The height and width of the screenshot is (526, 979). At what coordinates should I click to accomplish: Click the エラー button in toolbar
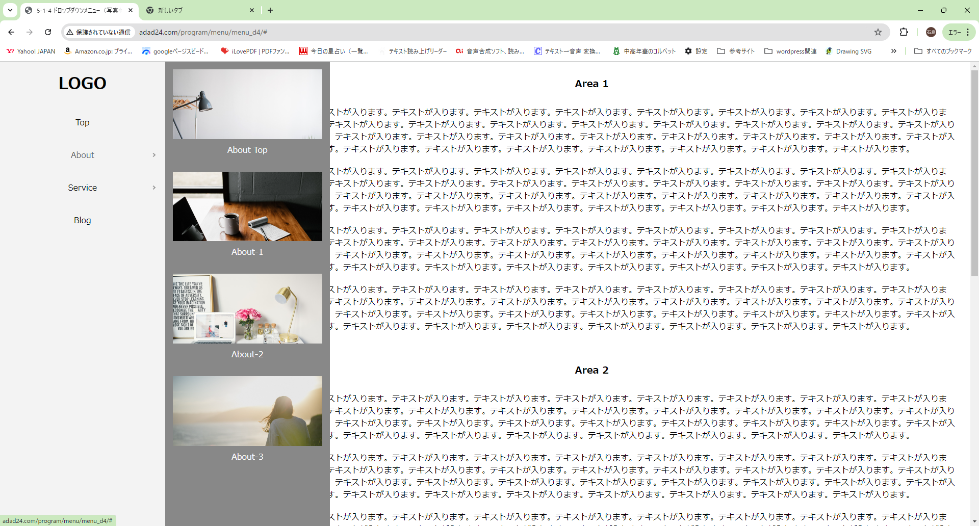959,32
